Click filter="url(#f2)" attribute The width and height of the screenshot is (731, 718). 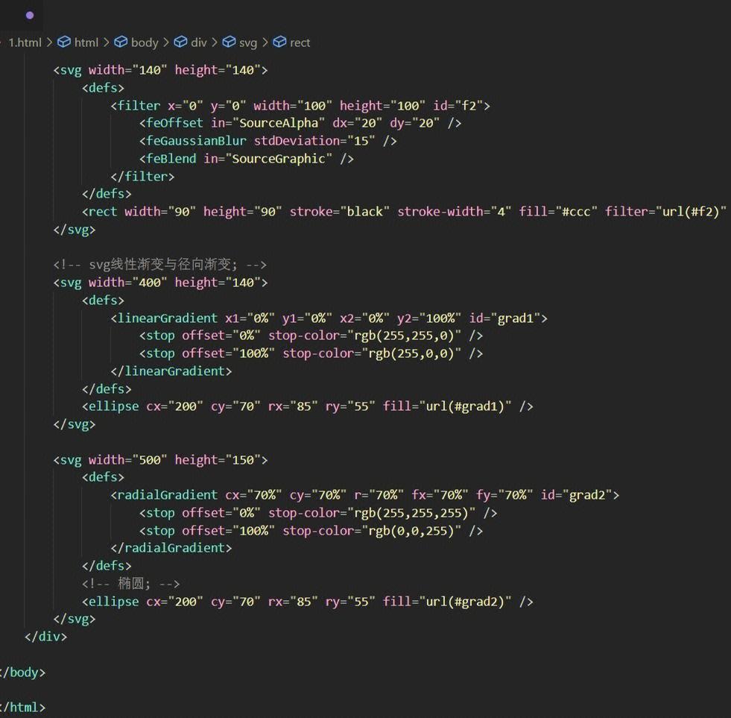coord(665,212)
